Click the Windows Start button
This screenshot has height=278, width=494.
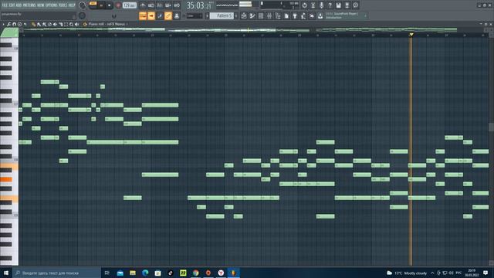tap(6, 273)
